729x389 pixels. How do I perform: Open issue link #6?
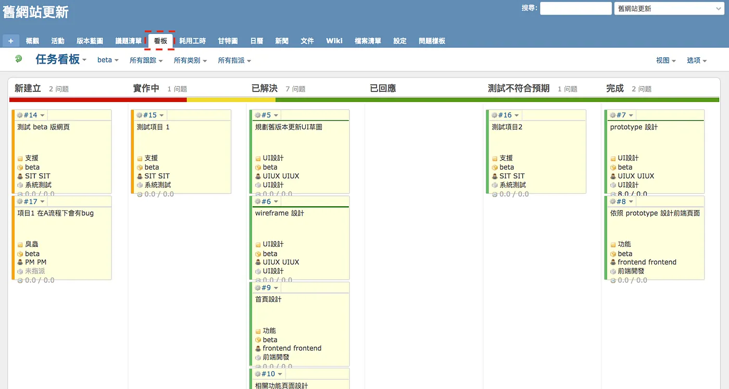point(266,202)
